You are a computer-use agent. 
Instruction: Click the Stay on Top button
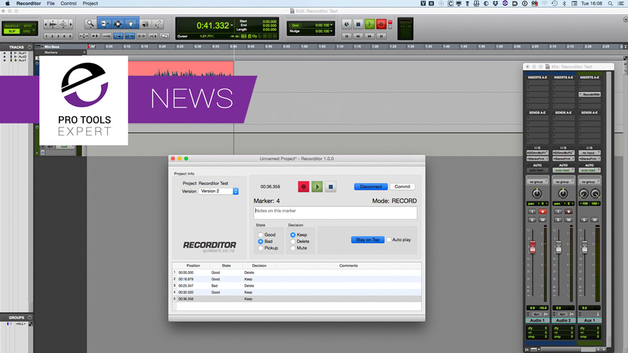[x=368, y=240]
